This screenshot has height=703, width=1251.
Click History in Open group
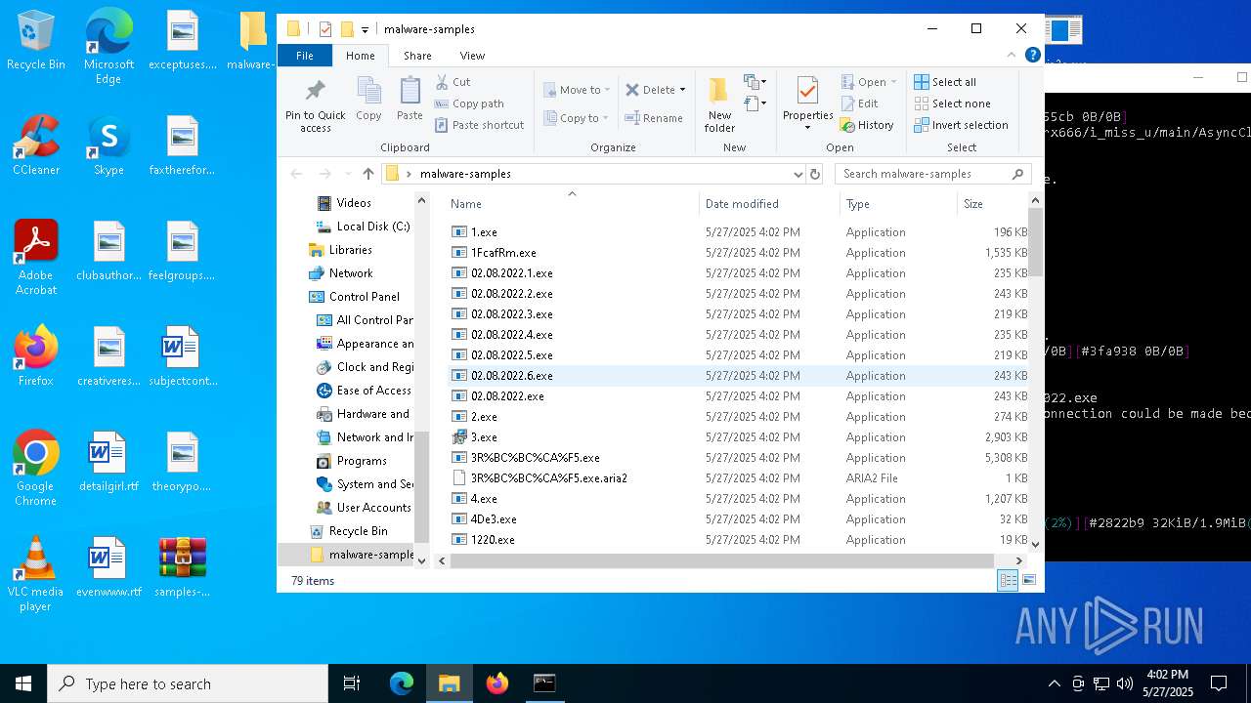point(867,125)
